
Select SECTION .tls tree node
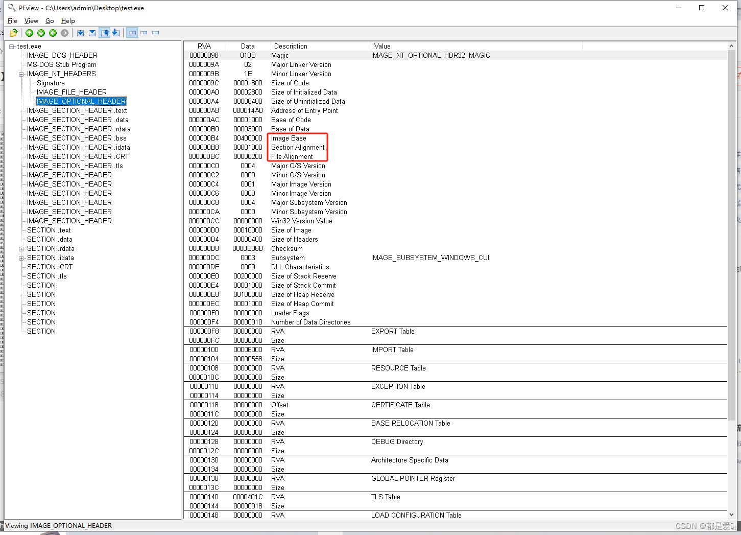point(46,276)
